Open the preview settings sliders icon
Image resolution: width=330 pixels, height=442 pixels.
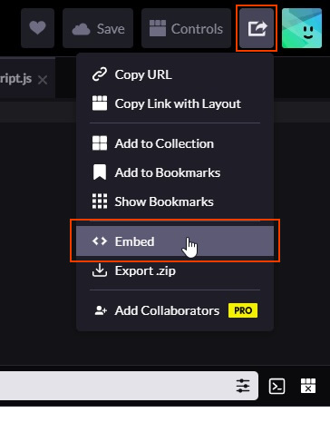(x=243, y=386)
